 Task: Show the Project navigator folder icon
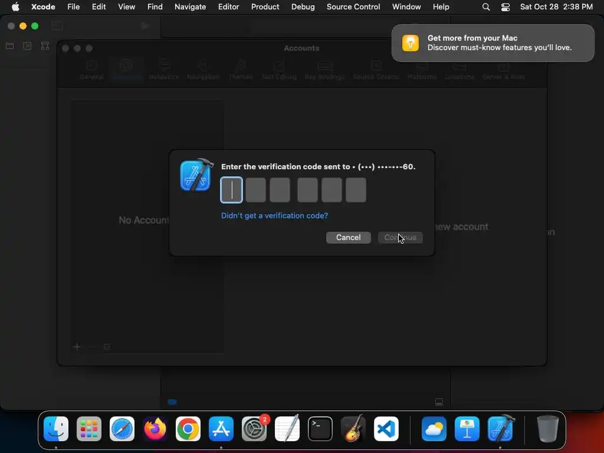(10, 46)
